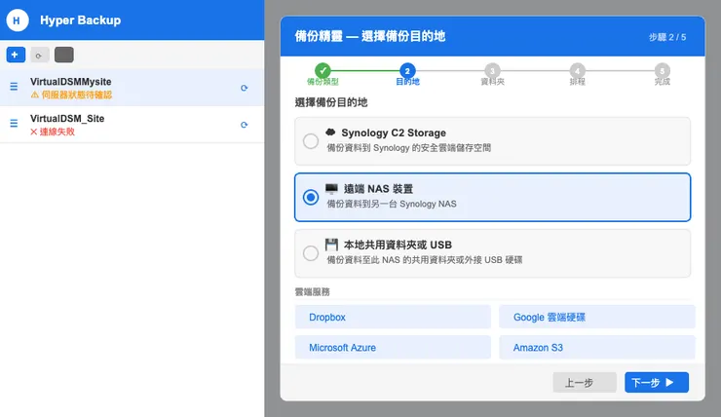Click the 選擇備份目的地 heading
Viewport: 721px width, 417px height.
(x=331, y=102)
